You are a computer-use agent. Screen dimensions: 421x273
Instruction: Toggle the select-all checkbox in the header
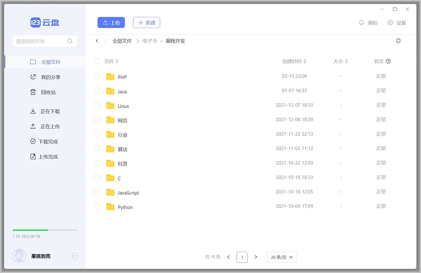[97, 61]
